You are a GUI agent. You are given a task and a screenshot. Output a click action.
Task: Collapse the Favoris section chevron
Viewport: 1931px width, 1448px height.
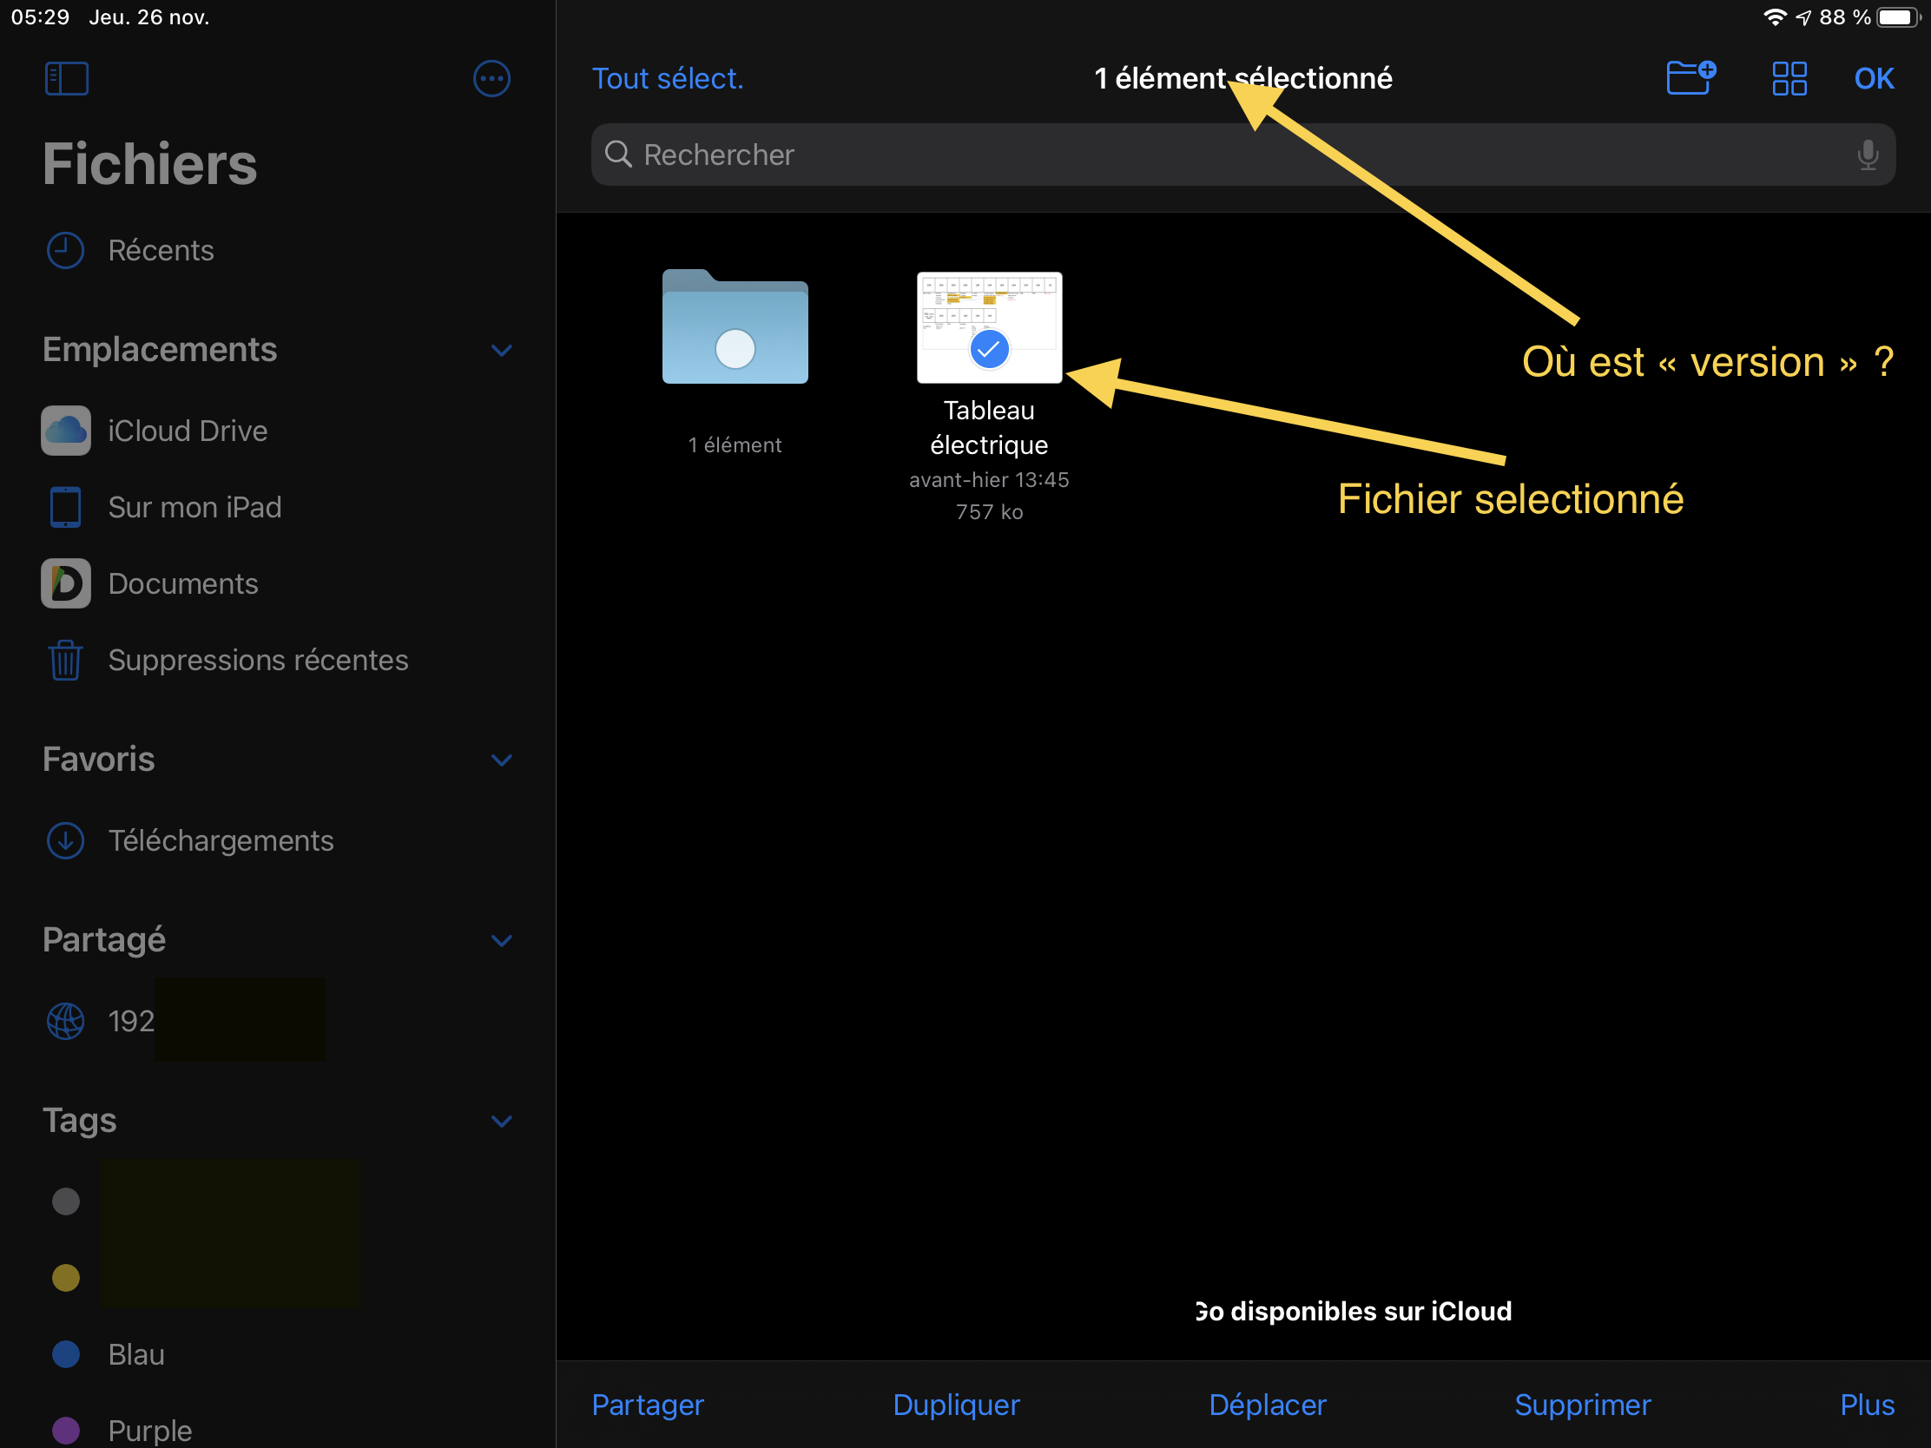[501, 760]
